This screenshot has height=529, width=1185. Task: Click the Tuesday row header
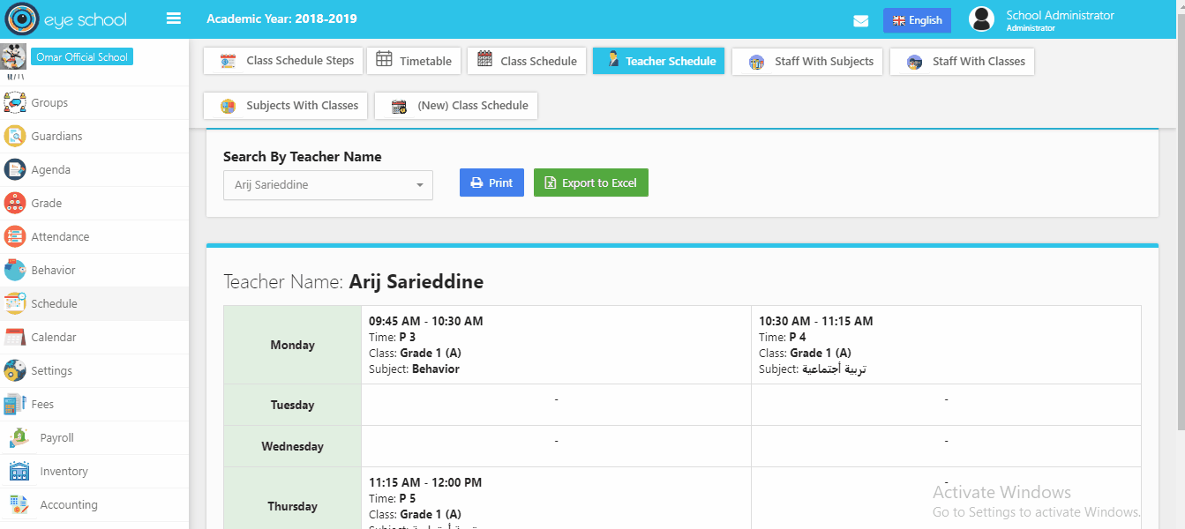pyautogui.click(x=293, y=405)
